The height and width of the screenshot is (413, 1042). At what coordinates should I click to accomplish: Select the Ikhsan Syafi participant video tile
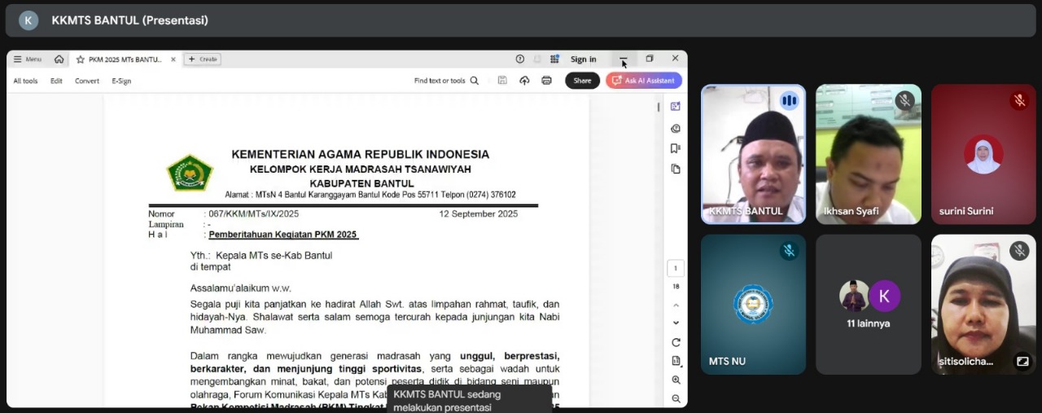pos(869,155)
